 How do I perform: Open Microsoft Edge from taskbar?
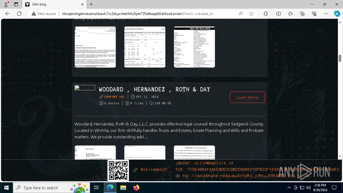[110, 188]
